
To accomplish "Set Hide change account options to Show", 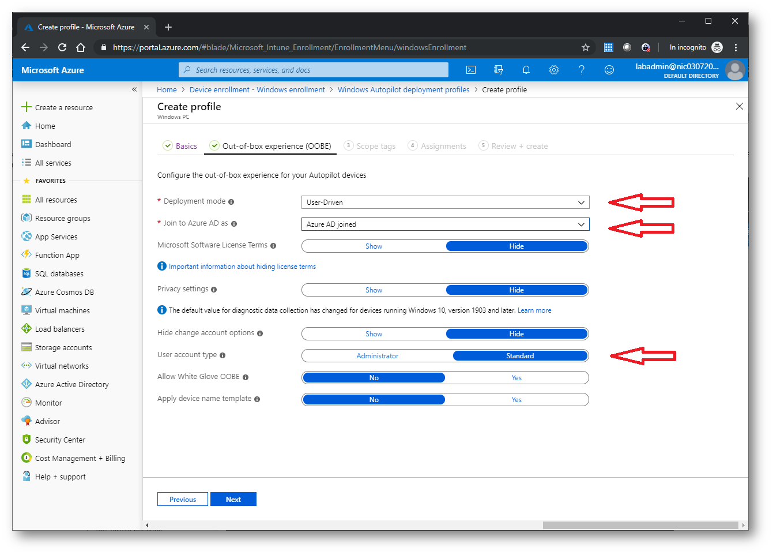I will (374, 334).
